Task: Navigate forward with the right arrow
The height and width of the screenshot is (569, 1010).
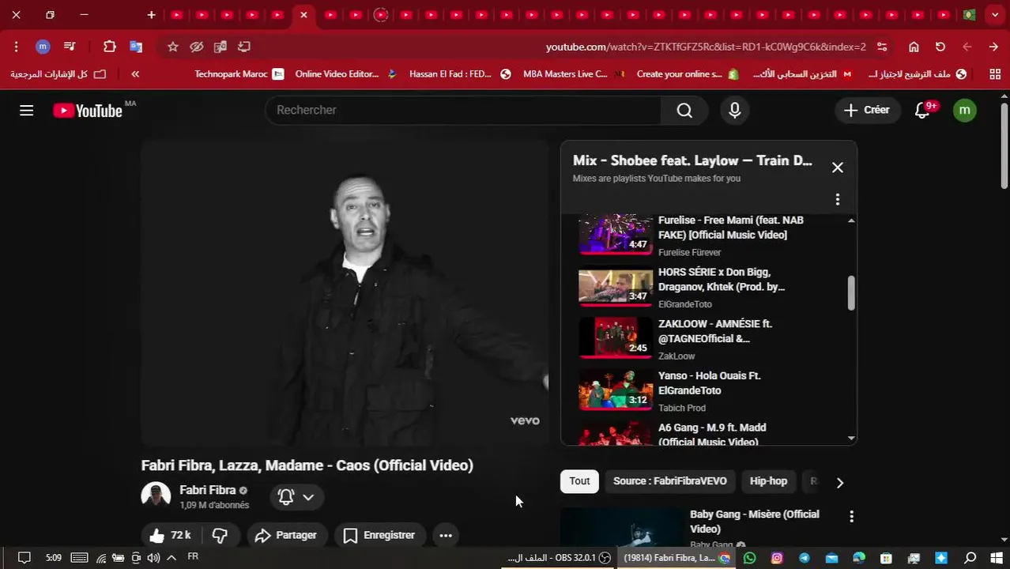Action: click(993, 47)
